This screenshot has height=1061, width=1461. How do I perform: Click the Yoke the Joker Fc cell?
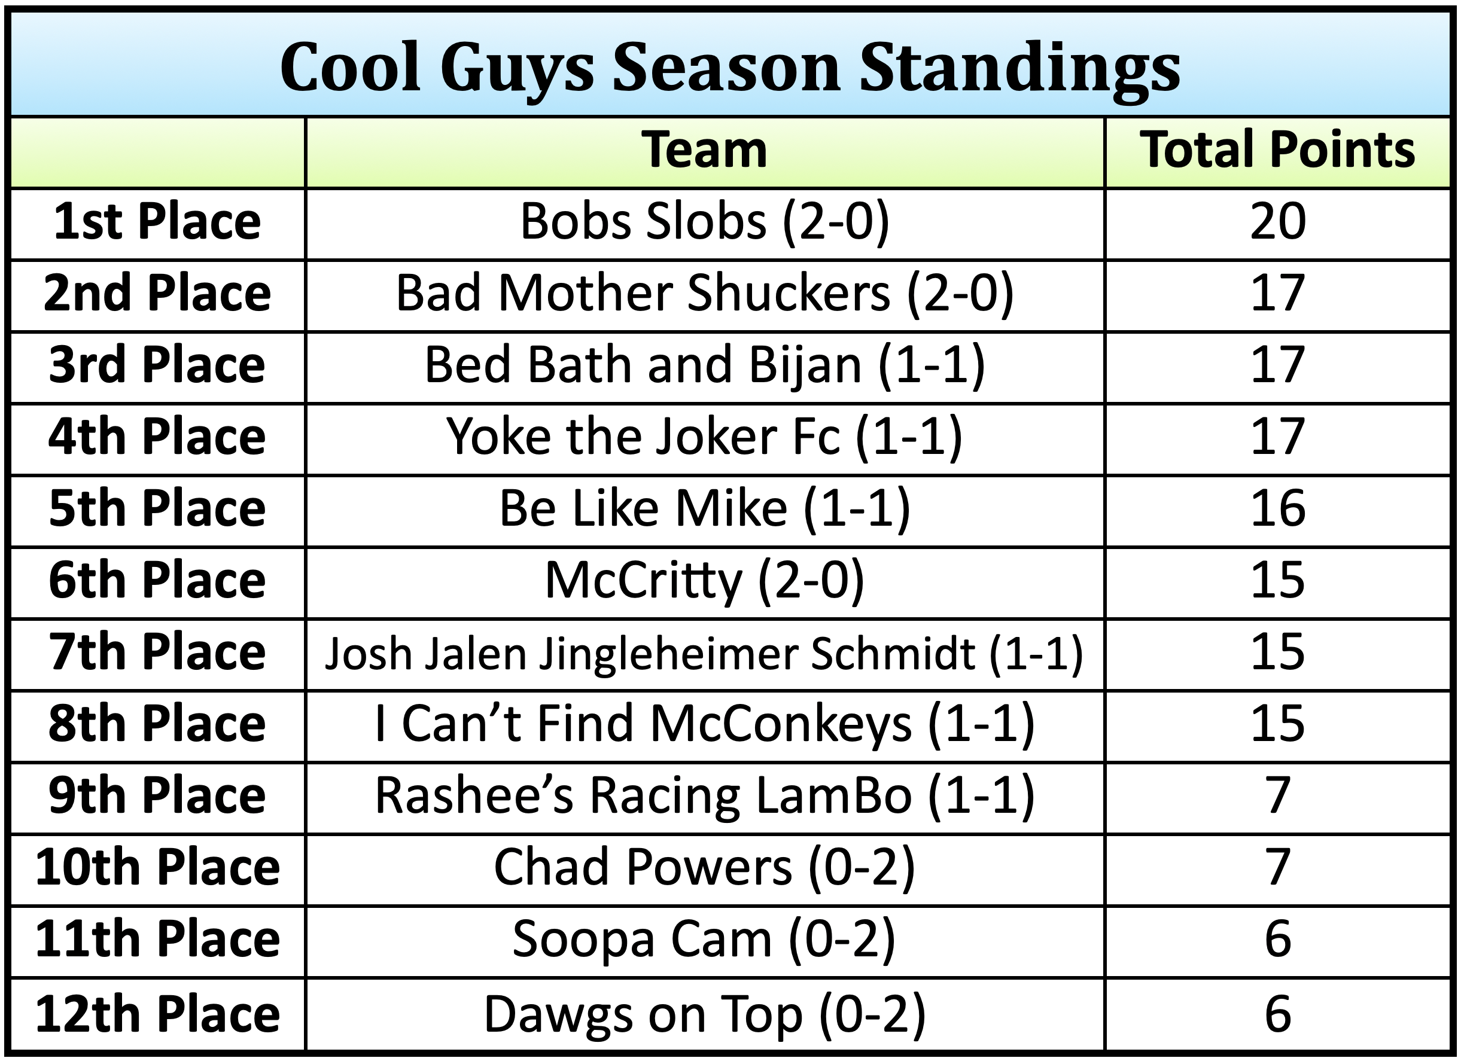click(x=704, y=438)
